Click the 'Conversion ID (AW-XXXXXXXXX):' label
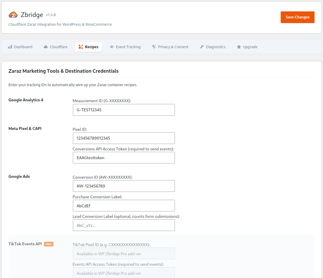This screenshot has height=278, width=323. coord(102,177)
